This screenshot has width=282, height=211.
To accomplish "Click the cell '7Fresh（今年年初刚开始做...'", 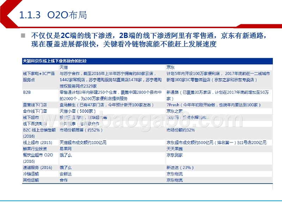I will click(214, 105).
